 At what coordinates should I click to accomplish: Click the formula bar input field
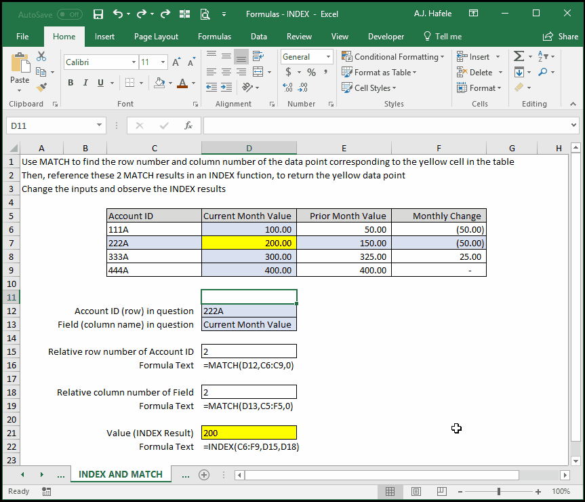386,125
